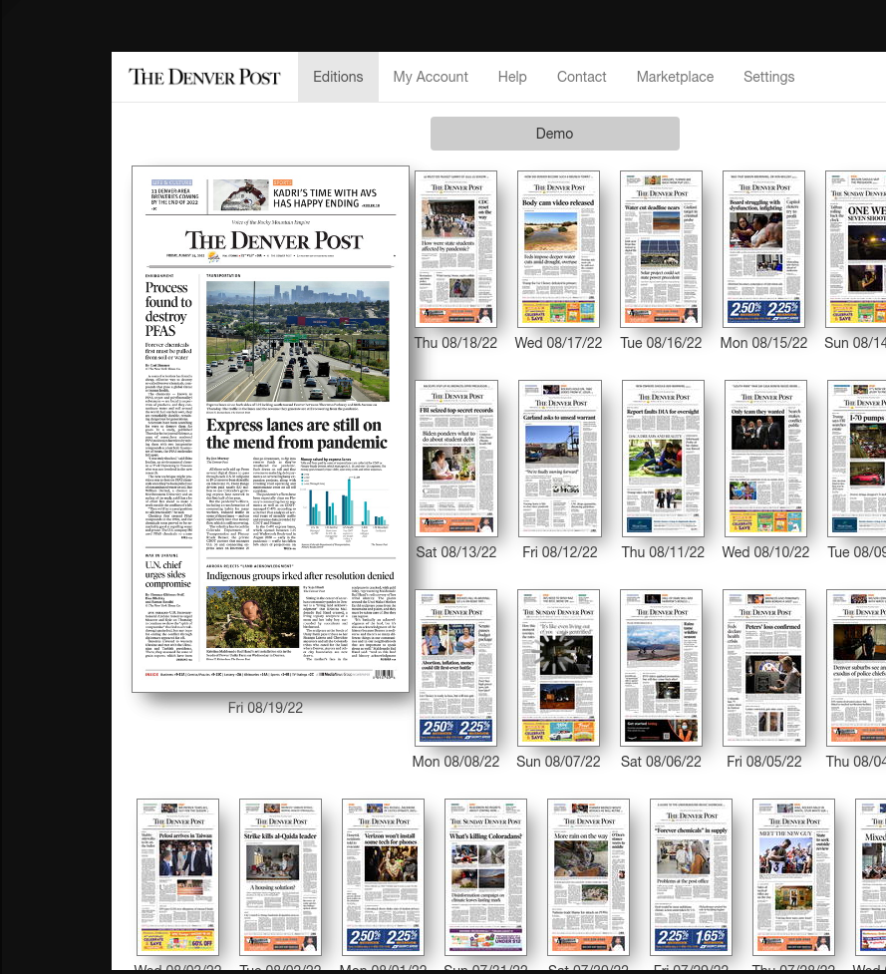
Task: Click the 'Kadri's time with Avs' teaser
Action: tap(325, 198)
